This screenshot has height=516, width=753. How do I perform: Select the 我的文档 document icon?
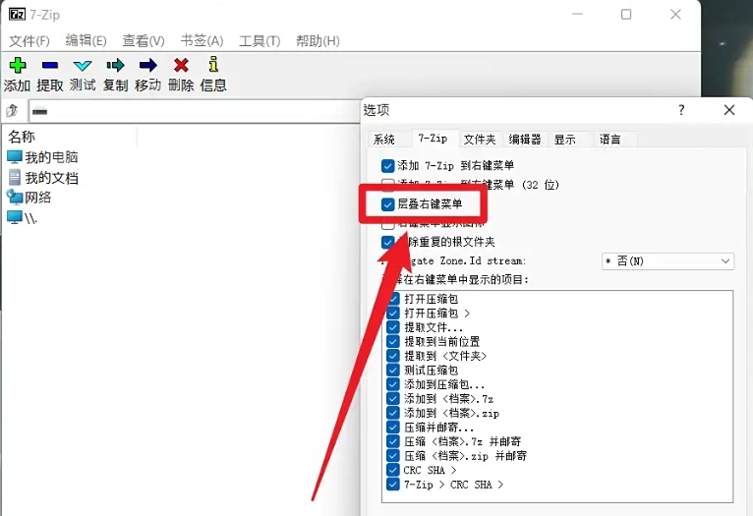(x=15, y=177)
